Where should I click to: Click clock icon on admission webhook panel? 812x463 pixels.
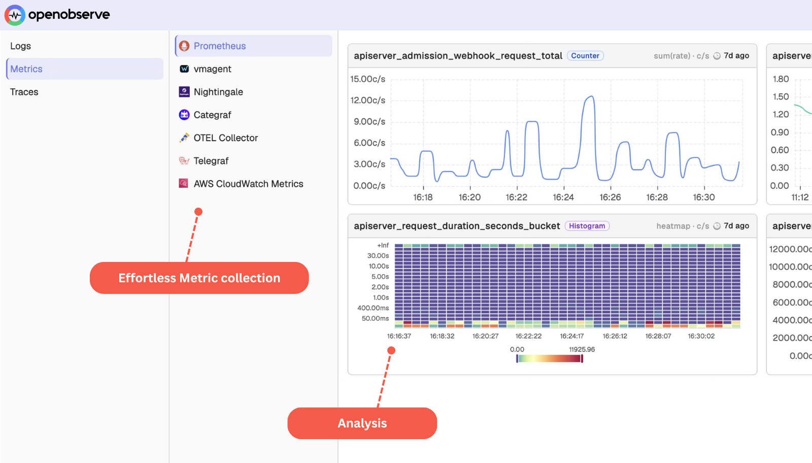click(x=717, y=56)
